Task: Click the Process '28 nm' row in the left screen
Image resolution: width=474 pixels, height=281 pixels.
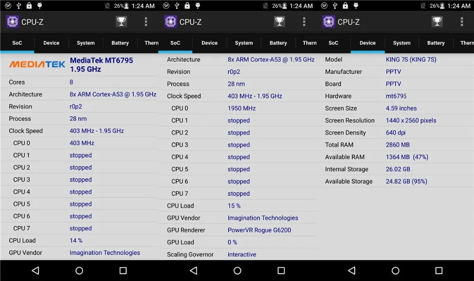Action: point(79,119)
